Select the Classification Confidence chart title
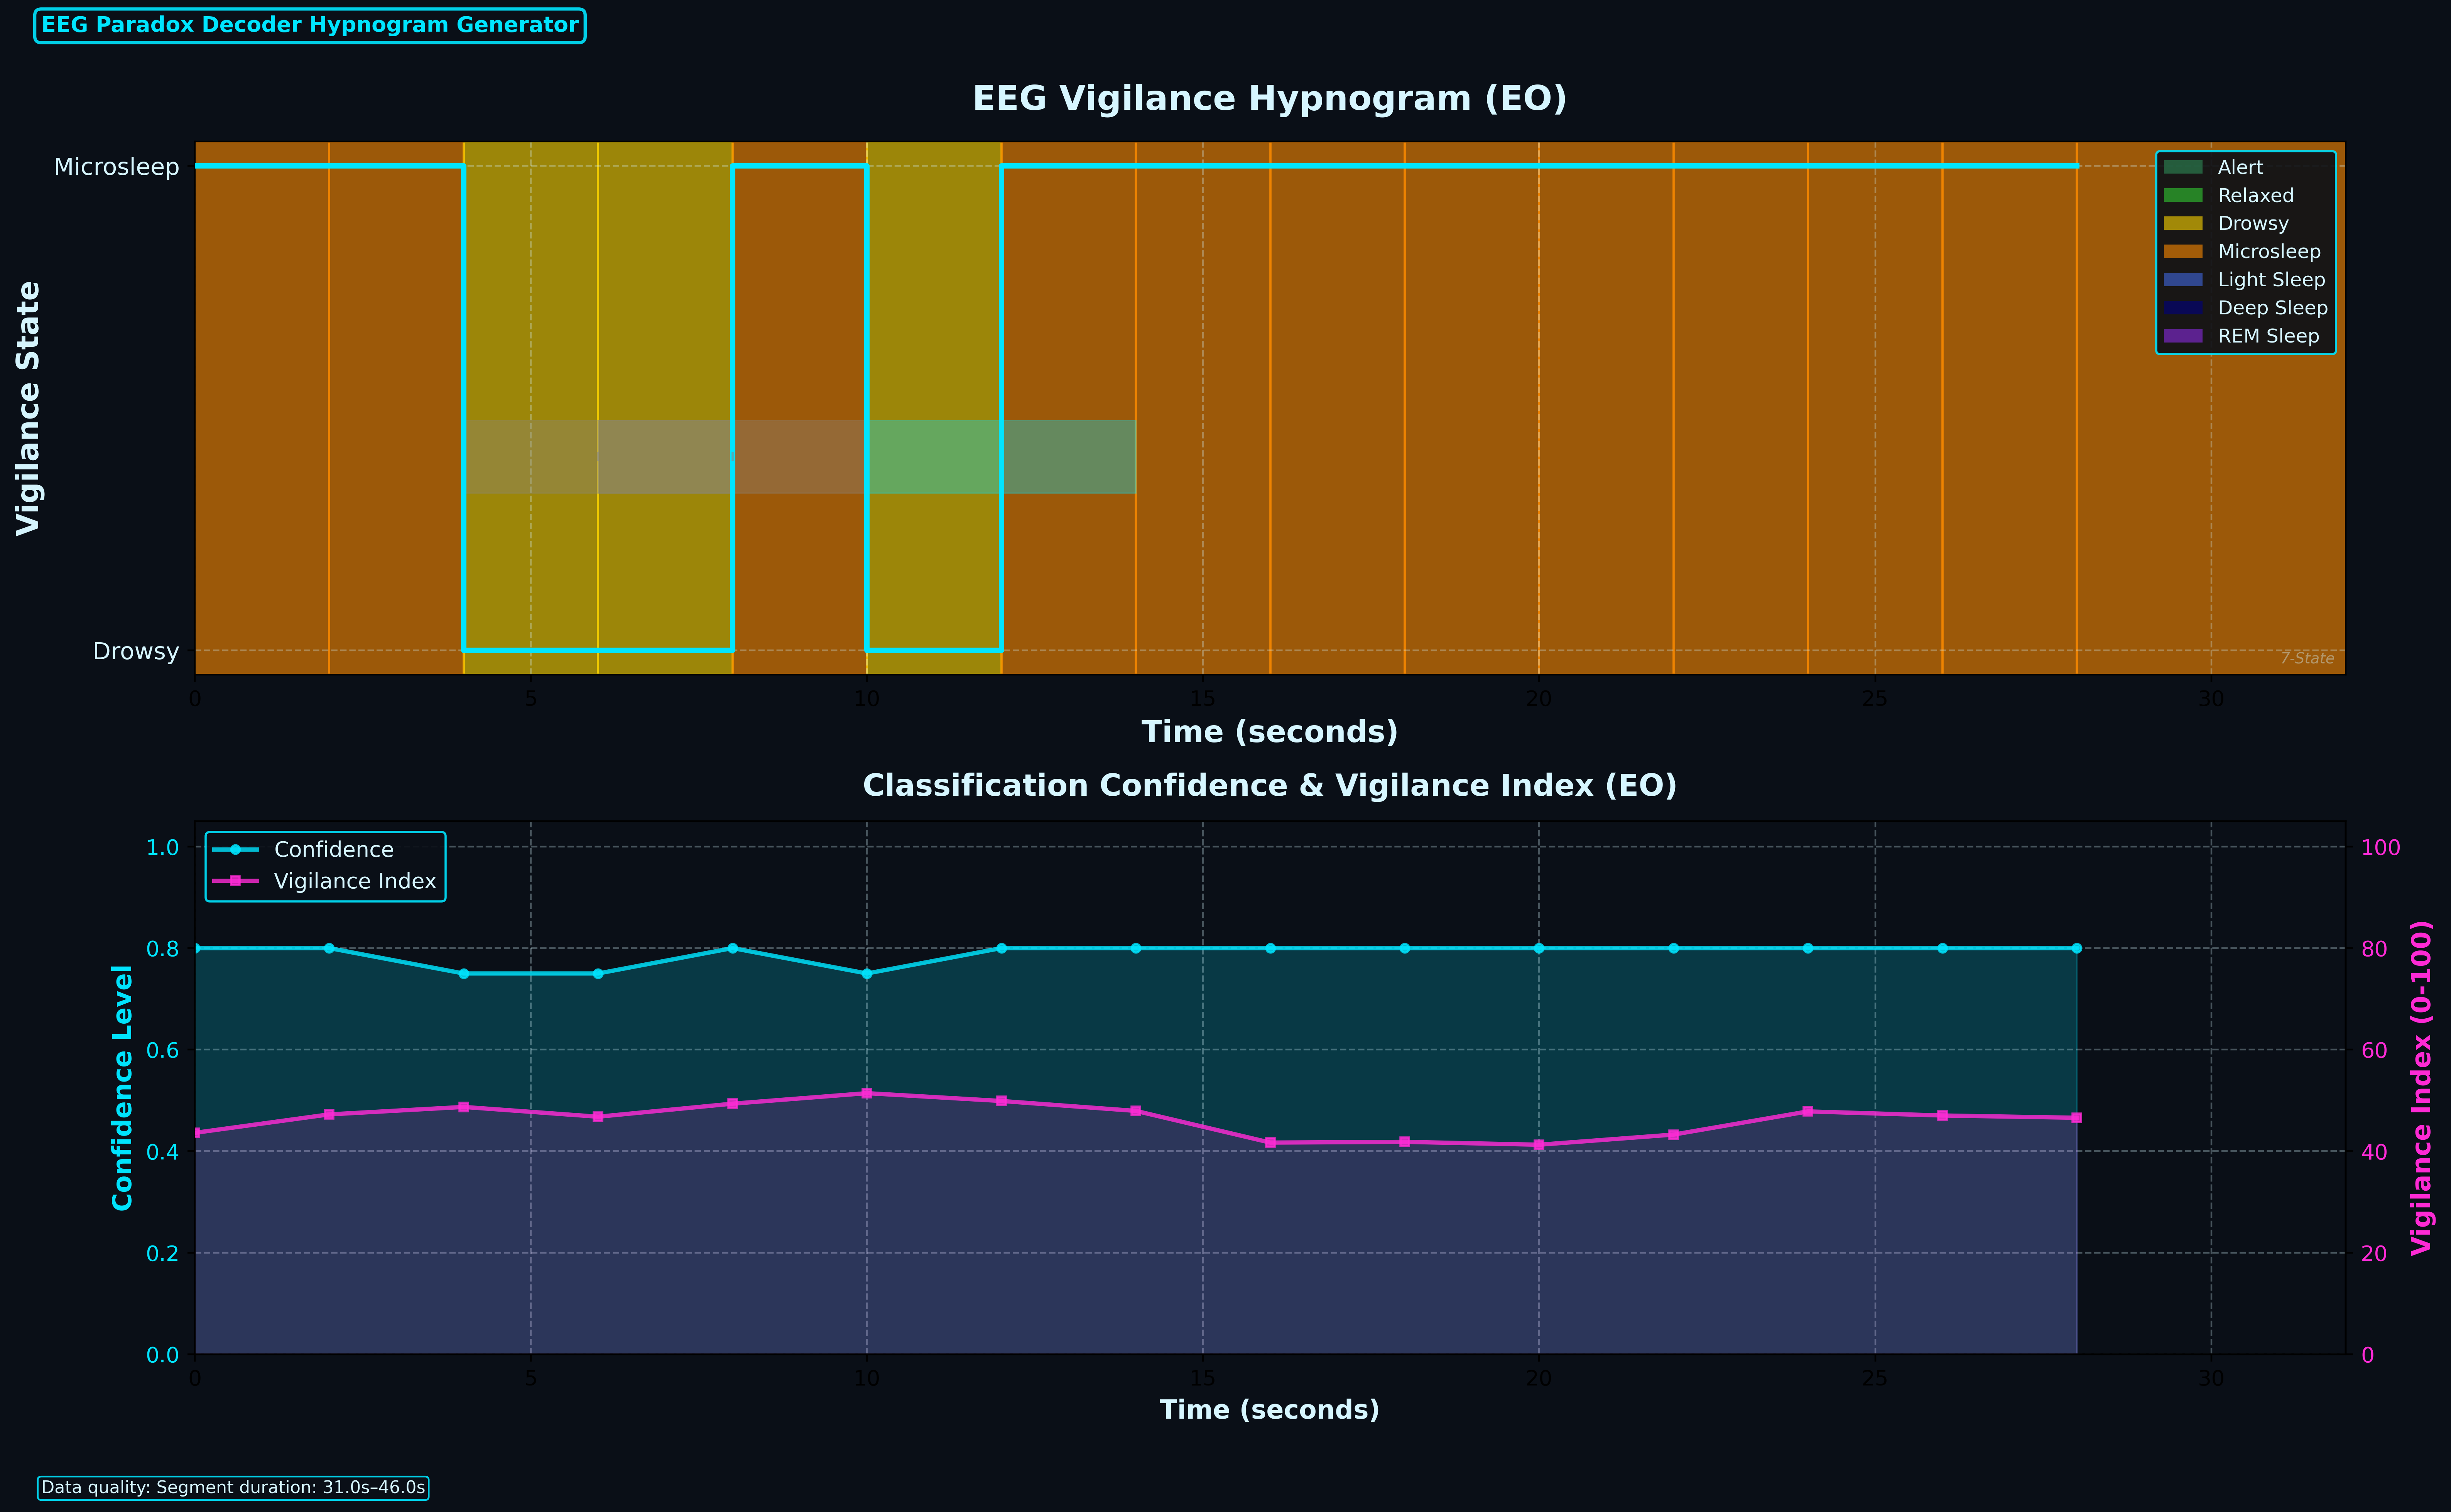The image size is (2451, 1512). pos(1270,785)
